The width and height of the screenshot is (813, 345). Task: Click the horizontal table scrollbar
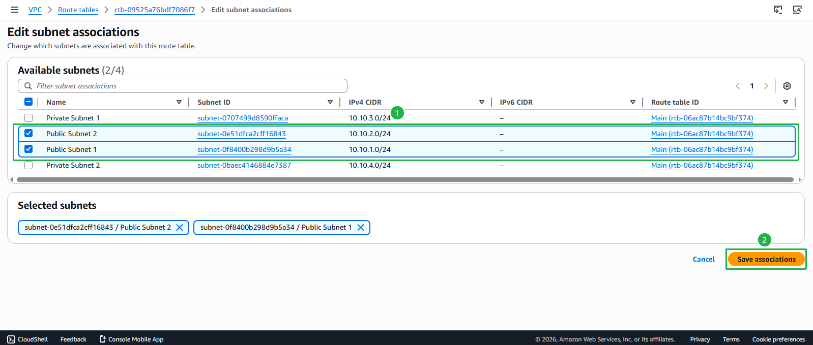point(405,179)
